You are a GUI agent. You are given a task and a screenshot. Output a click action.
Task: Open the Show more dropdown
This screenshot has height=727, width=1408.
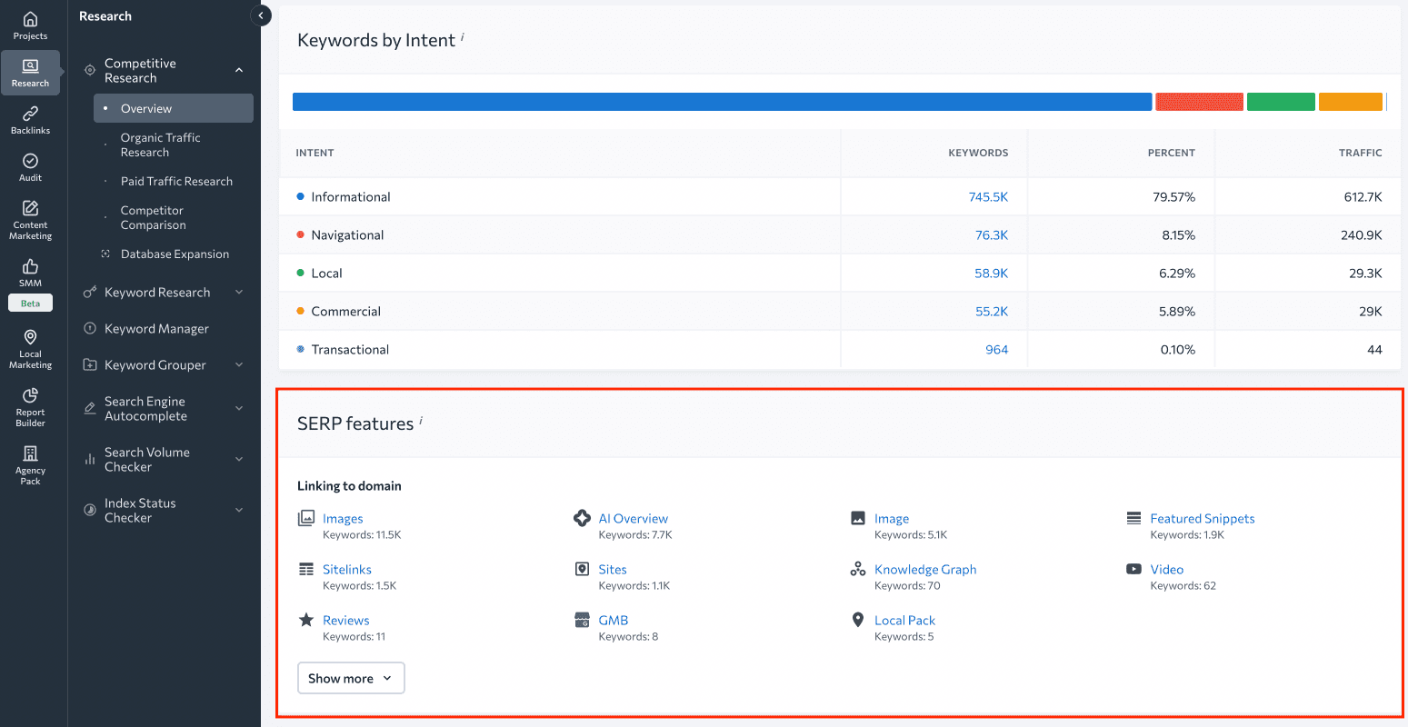[x=351, y=678]
